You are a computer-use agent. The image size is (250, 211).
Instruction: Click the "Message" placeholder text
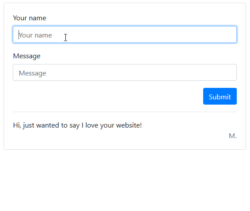coord(32,73)
